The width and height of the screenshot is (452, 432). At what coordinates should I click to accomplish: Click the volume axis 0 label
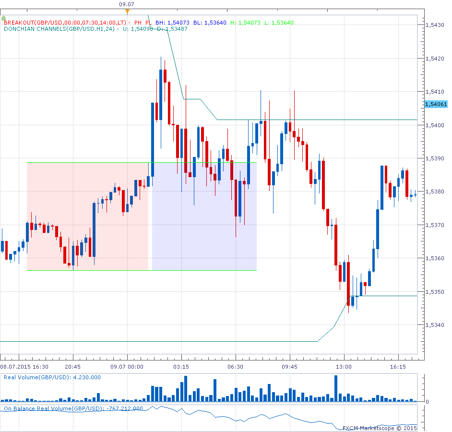(427, 402)
